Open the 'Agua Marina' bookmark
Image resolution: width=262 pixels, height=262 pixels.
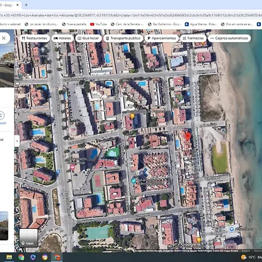point(201,24)
